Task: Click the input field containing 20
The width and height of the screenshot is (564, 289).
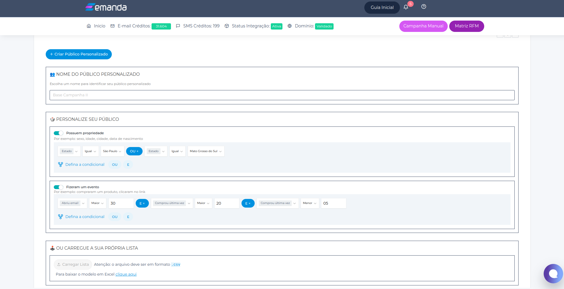Action: pos(227,203)
